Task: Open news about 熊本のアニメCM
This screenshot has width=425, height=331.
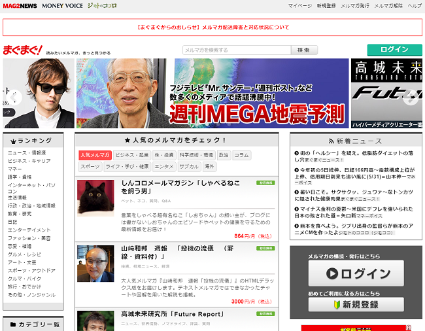Action: pyautogui.click(x=354, y=229)
